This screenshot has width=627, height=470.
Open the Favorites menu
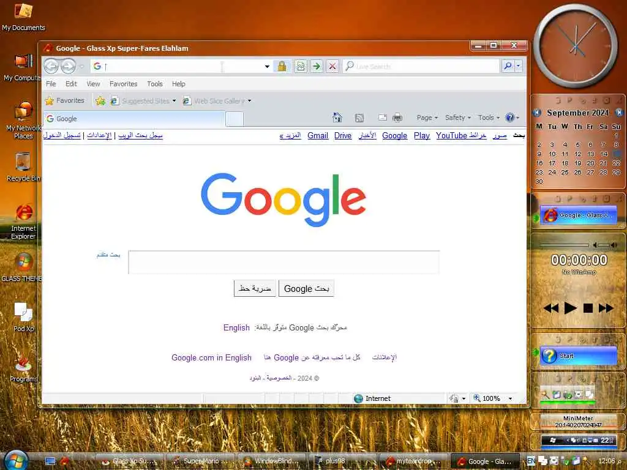click(124, 84)
